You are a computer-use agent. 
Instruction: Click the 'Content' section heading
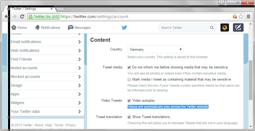(x=100, y=40)
